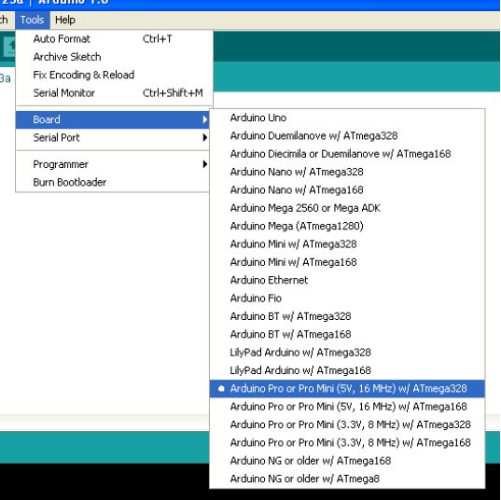This screenshot has height=500, width=501.
Task: Select Arduino NG or older w/ ATmega168
Action: [347, 461]
